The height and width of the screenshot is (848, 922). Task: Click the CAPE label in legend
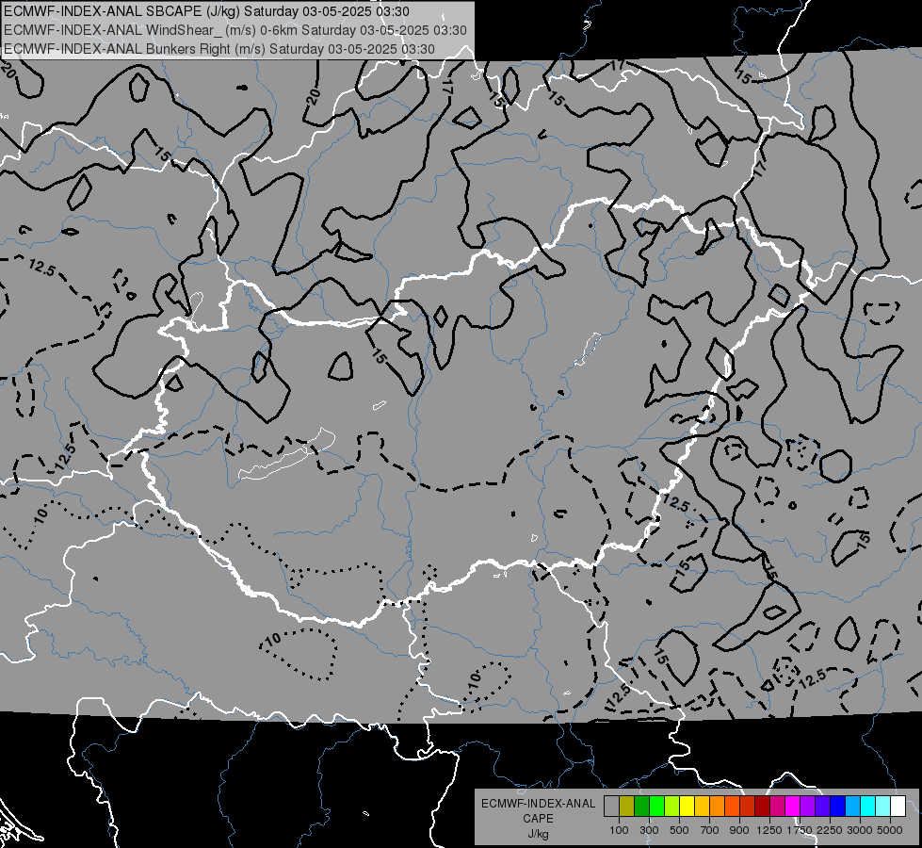coord(538,818)
